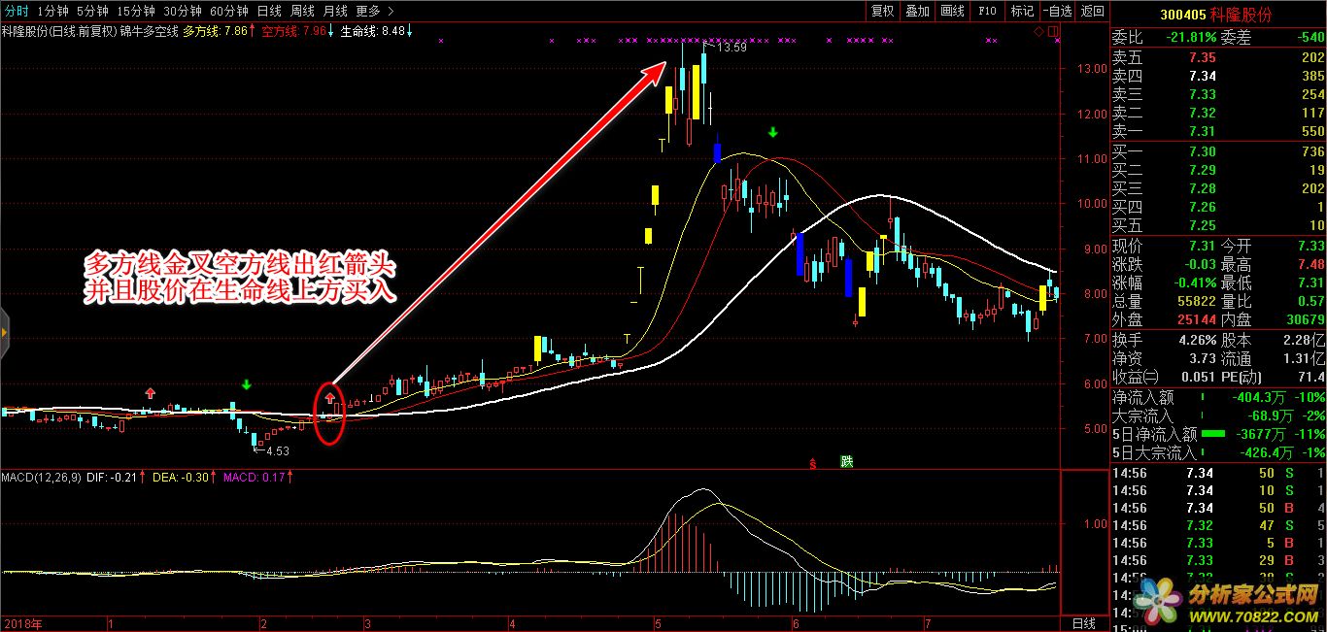Image resolution: width=1327 pixels, height=632 pixels.
Task: Open the F10 company info
Action: [x=987, y=11]
